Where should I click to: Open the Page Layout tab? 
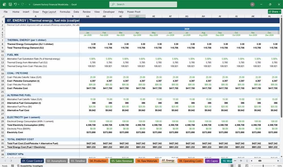49,12
